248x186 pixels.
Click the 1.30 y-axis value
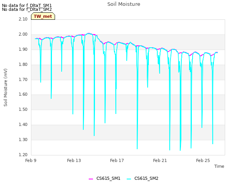click(x=23, y=139)
